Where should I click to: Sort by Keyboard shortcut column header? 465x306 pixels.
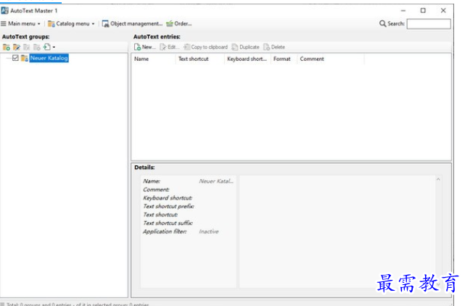[x=247, y=59]
